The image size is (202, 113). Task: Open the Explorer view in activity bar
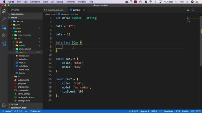(x=4, y=11)
